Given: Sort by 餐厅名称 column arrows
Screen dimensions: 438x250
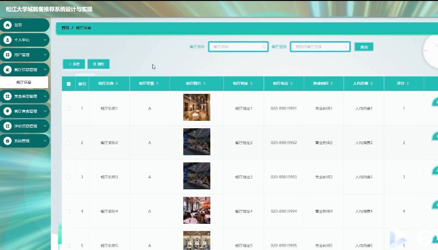Looking at the screenshot, I should (x=117, y=83).
